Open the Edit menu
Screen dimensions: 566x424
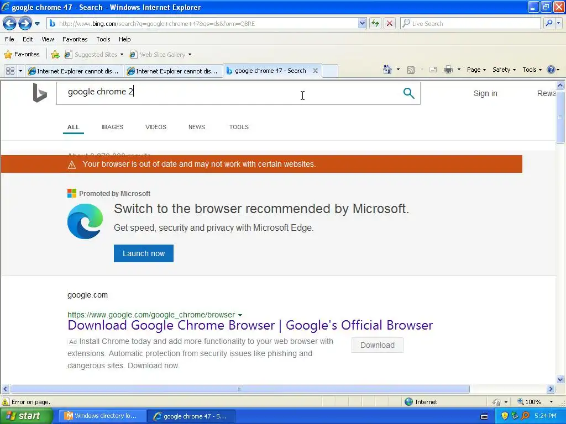(x=28, y=39)
